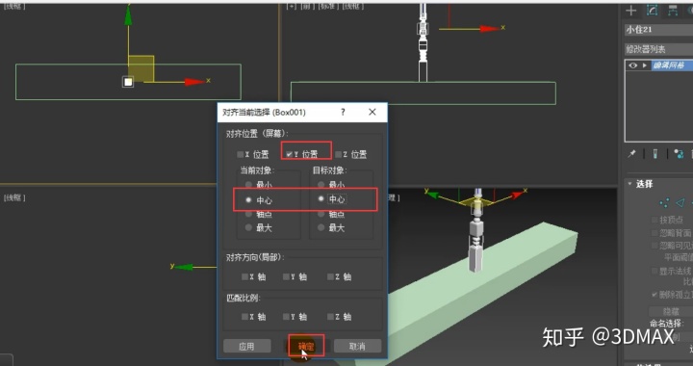The width and height of the screenshot is (693, 366).
Task: Select 最小 under 当前对象
Action: (248, 184)
